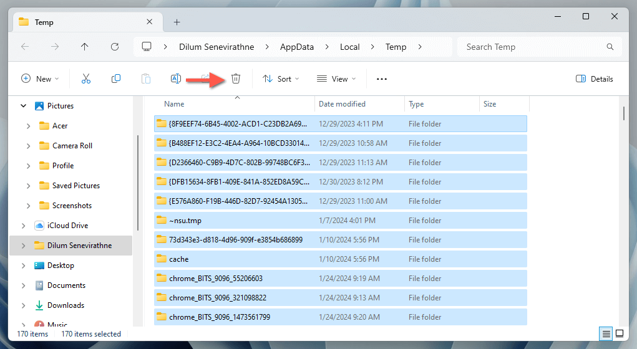Screen dimensions: 637x349
Task: Open the See more ellipsis menu
Action: 382,79
